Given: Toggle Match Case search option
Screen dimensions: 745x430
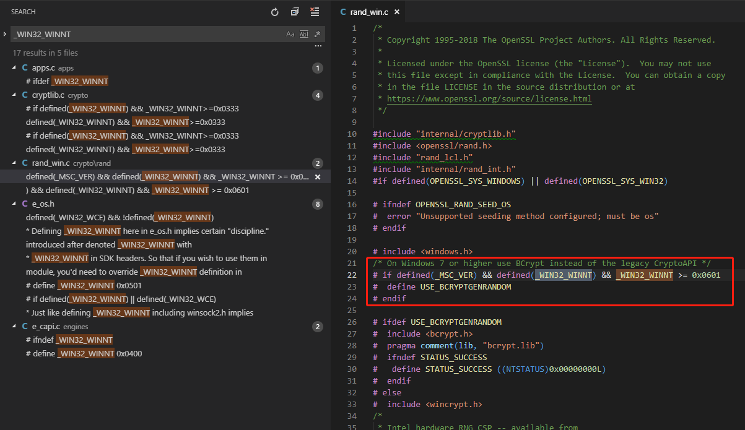Looking at the screenshot, I should (x=290, y=34).
